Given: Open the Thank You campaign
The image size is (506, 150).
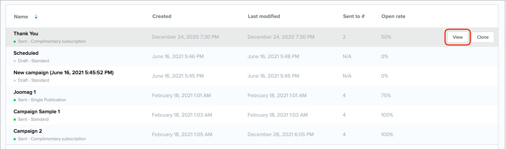Looking at the screenshot, I should pos(26,34).
